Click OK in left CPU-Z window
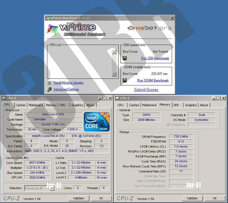The height and width of the screenshot is (203, 228). (x=101, y=198)
